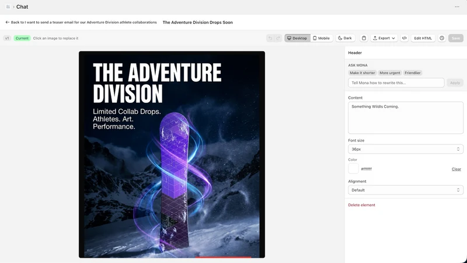Apply the Friendlier suggestion
This screenshot has height=263, width=467.
click(x=413, y=72)
